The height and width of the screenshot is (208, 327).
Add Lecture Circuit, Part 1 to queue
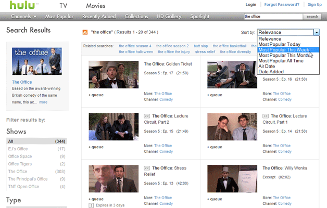point(215,147)
